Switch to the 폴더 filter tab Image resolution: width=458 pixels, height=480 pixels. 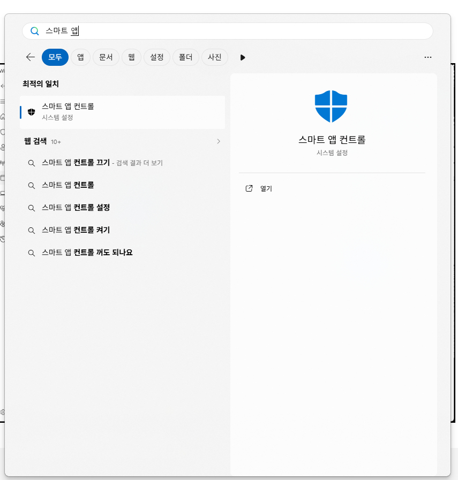(x=186, y=57)
